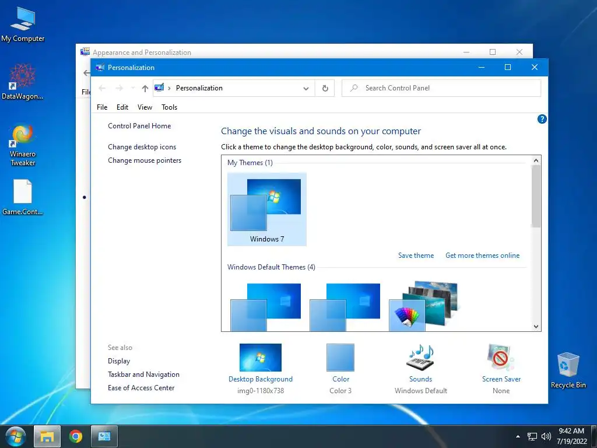Click the theme list scroll down arrow
The height and width of the screenshot is (448, 597).
pos(536,326)
